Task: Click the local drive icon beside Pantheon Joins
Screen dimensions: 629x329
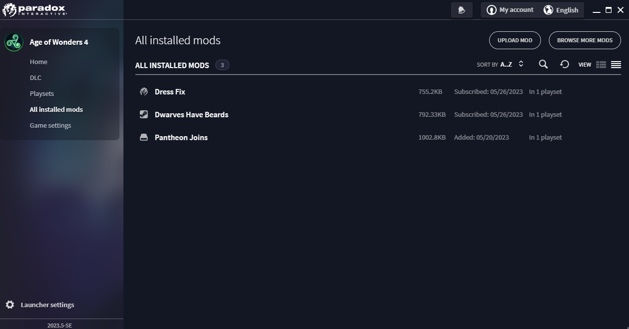Action: [144, 137]
